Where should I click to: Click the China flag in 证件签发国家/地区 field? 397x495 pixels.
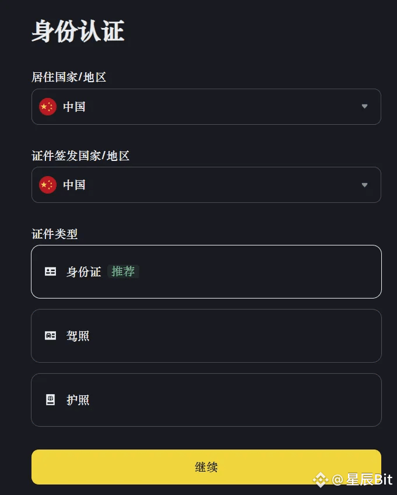tap(47, 185)
